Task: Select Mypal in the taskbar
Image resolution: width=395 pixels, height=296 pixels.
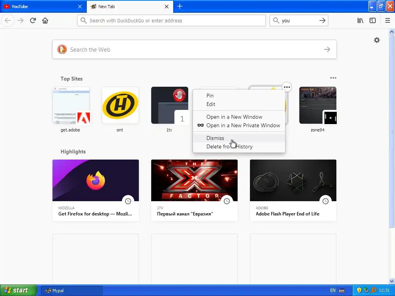Action: [x=72, y=291]
